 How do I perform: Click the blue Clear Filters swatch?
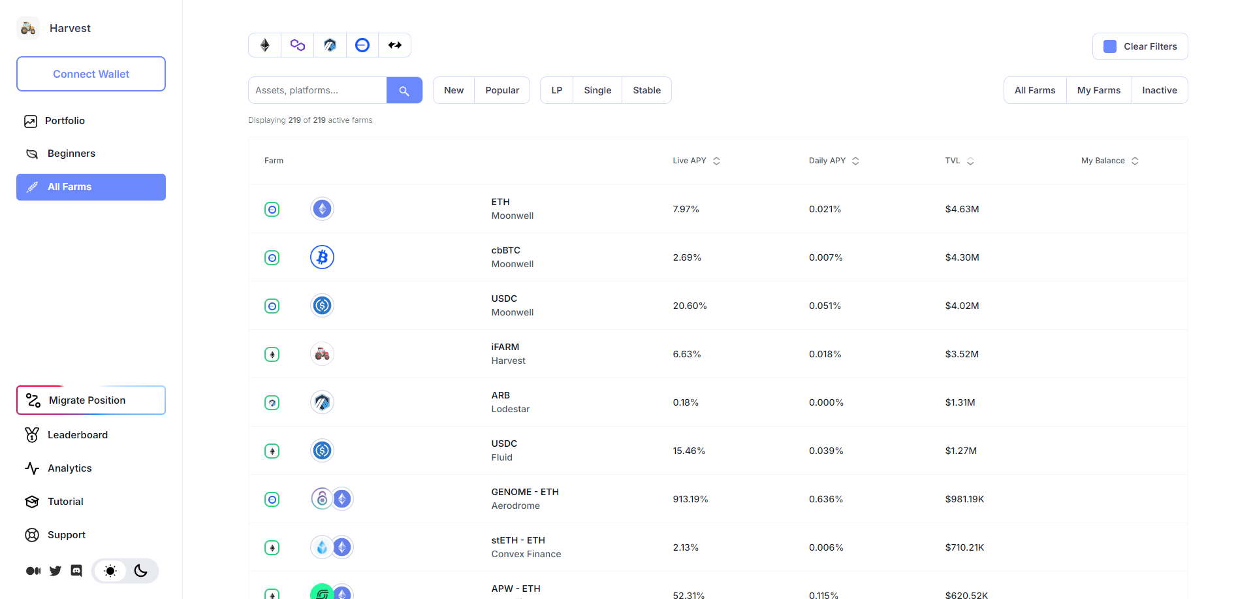click(1110, 46)
